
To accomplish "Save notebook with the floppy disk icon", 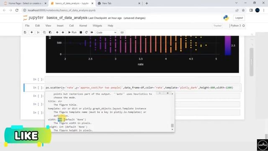I will [25, 32].
